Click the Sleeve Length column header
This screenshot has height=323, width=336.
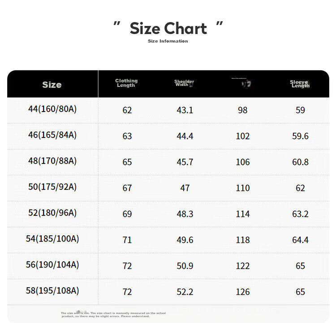click(300, 84)
